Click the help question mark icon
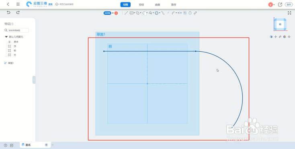The image size is (295, 149). [x=6, y=145]
